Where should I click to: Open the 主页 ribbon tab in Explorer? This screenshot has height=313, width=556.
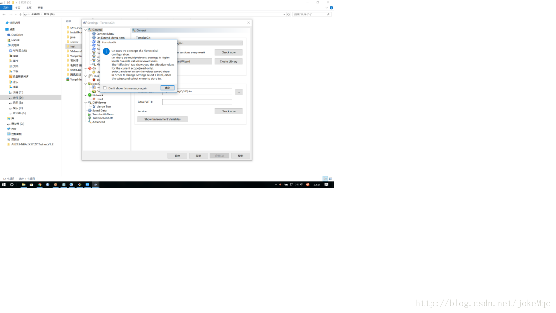point(18,7)
